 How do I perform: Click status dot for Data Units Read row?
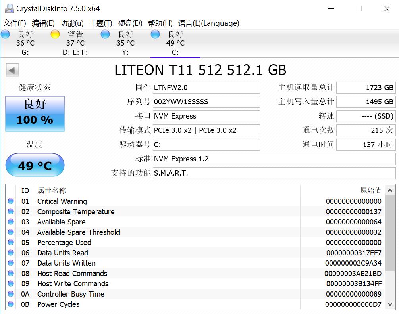point(11,253)
